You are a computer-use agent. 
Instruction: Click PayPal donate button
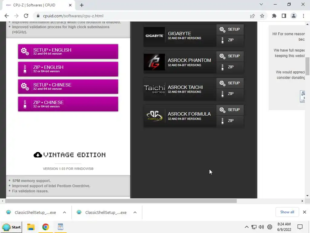coord(302,96)
